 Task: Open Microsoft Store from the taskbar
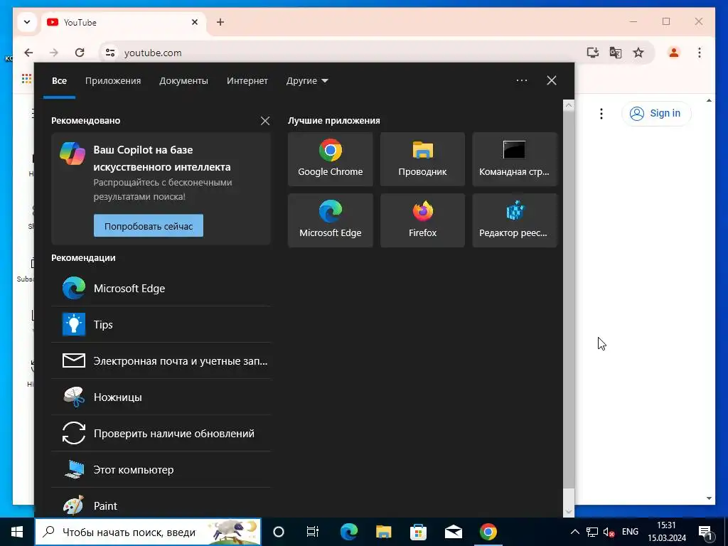(x=418, y=532)
